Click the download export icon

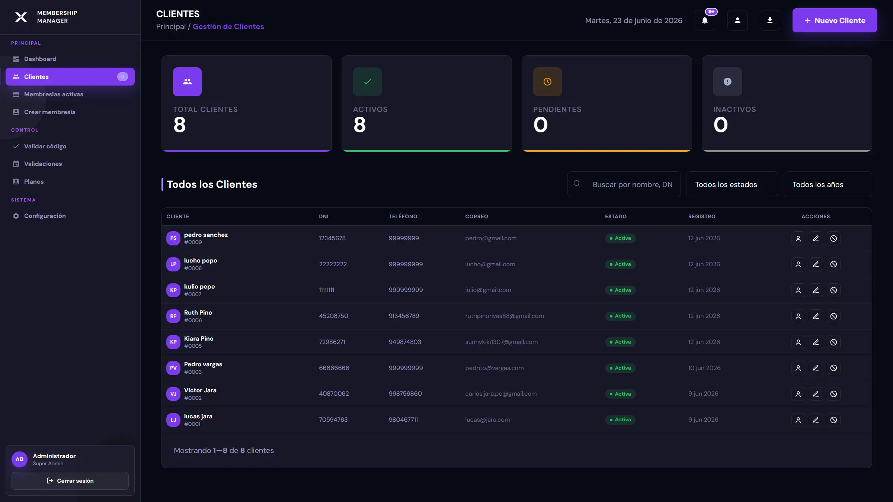[770, 20]
